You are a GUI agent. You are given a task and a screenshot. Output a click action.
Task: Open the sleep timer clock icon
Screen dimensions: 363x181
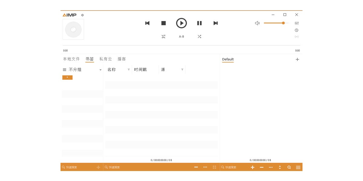(297, 30)
